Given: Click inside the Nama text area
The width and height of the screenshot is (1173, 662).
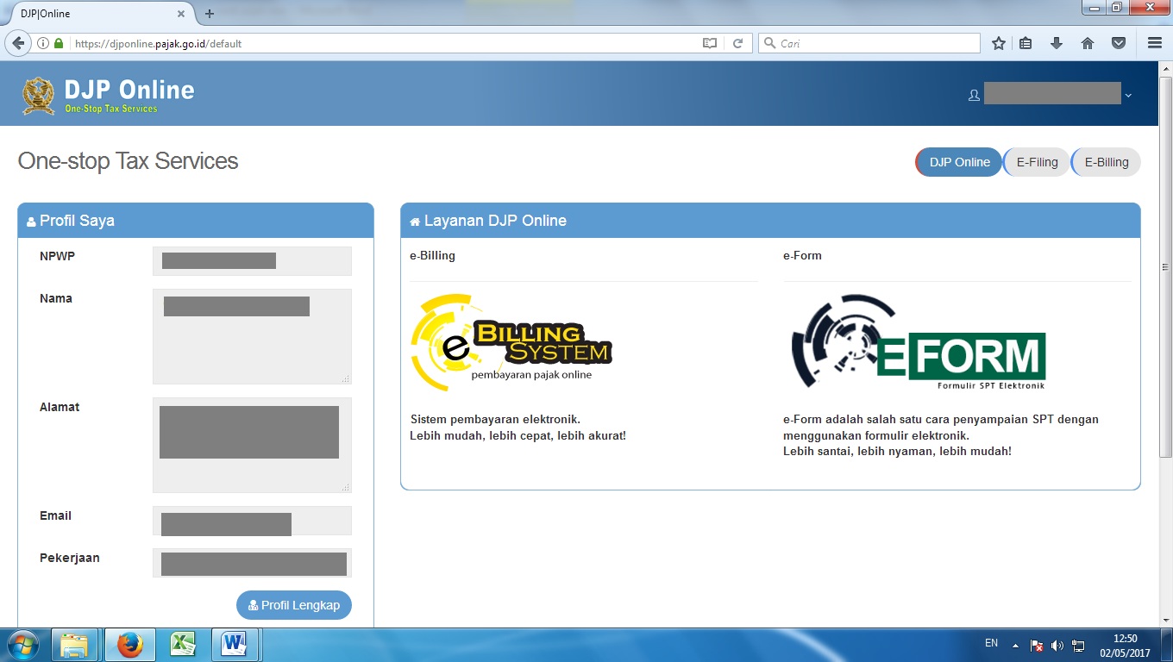Looking at the screenshot, I should 252,336.
